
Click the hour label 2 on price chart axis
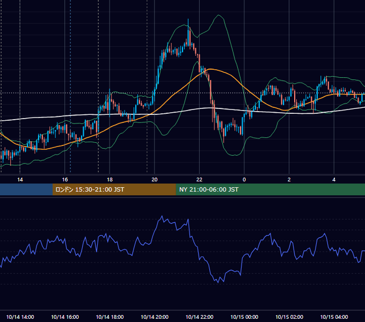pyautogui.click(x=289, y=180)
